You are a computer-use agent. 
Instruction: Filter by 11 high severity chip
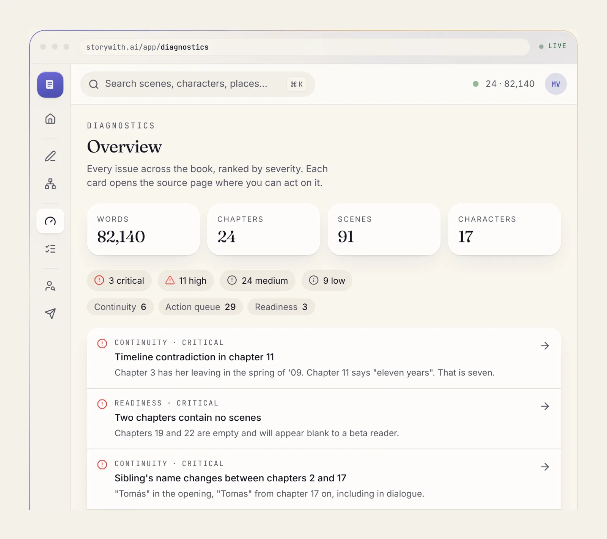coord(186,281)
